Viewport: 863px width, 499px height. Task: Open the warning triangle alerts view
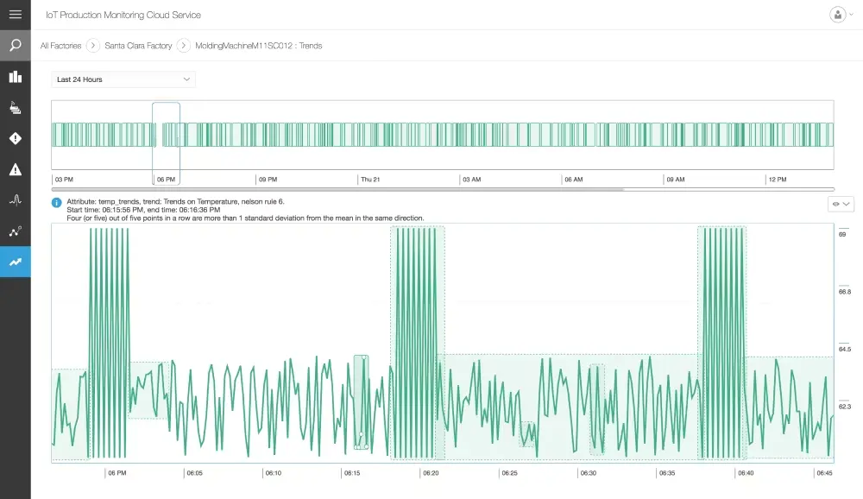click(15, 169)
